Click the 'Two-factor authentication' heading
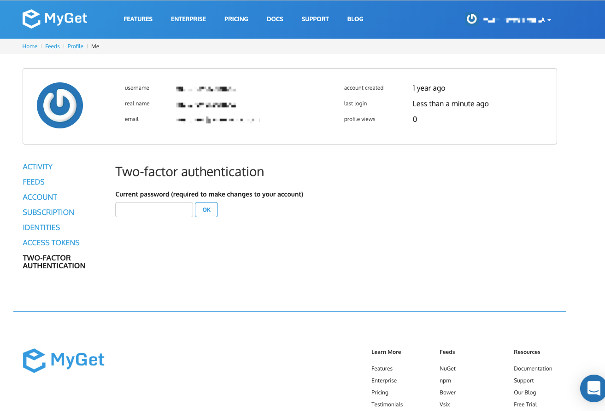The width and height of the screenshot is (605, 411). pos(190,172)
